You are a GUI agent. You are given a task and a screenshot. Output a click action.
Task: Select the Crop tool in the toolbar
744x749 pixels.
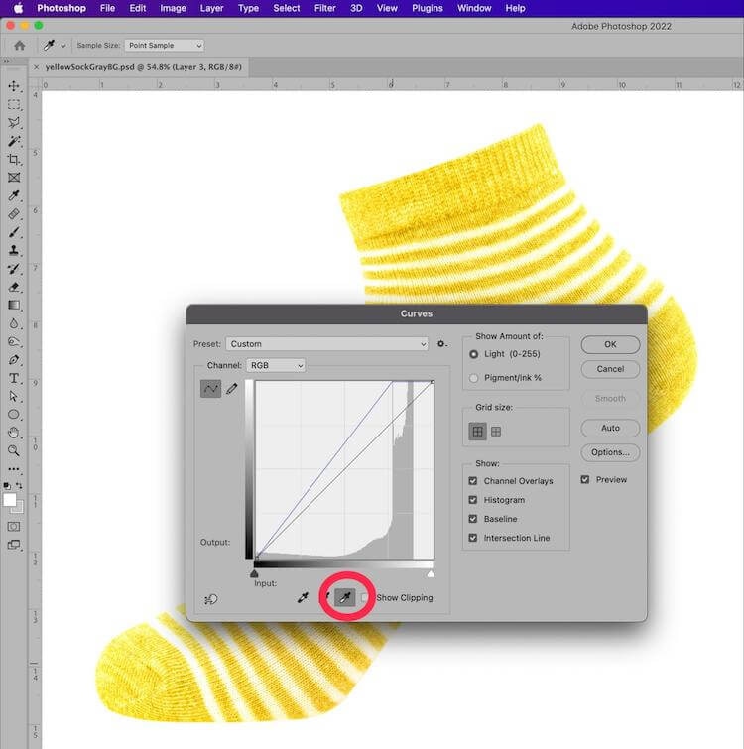14,159
